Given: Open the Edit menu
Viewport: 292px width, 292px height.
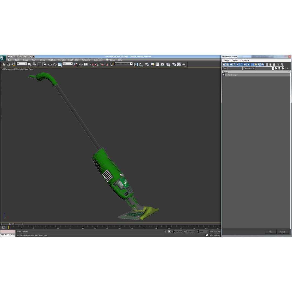Looking at the screenshot, I should 10,60.
